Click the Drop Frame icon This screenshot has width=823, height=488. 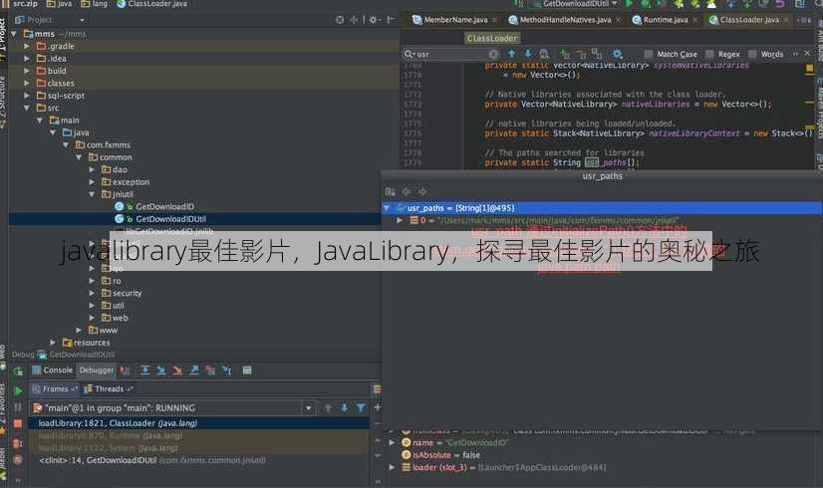click(x=210, y=370)
